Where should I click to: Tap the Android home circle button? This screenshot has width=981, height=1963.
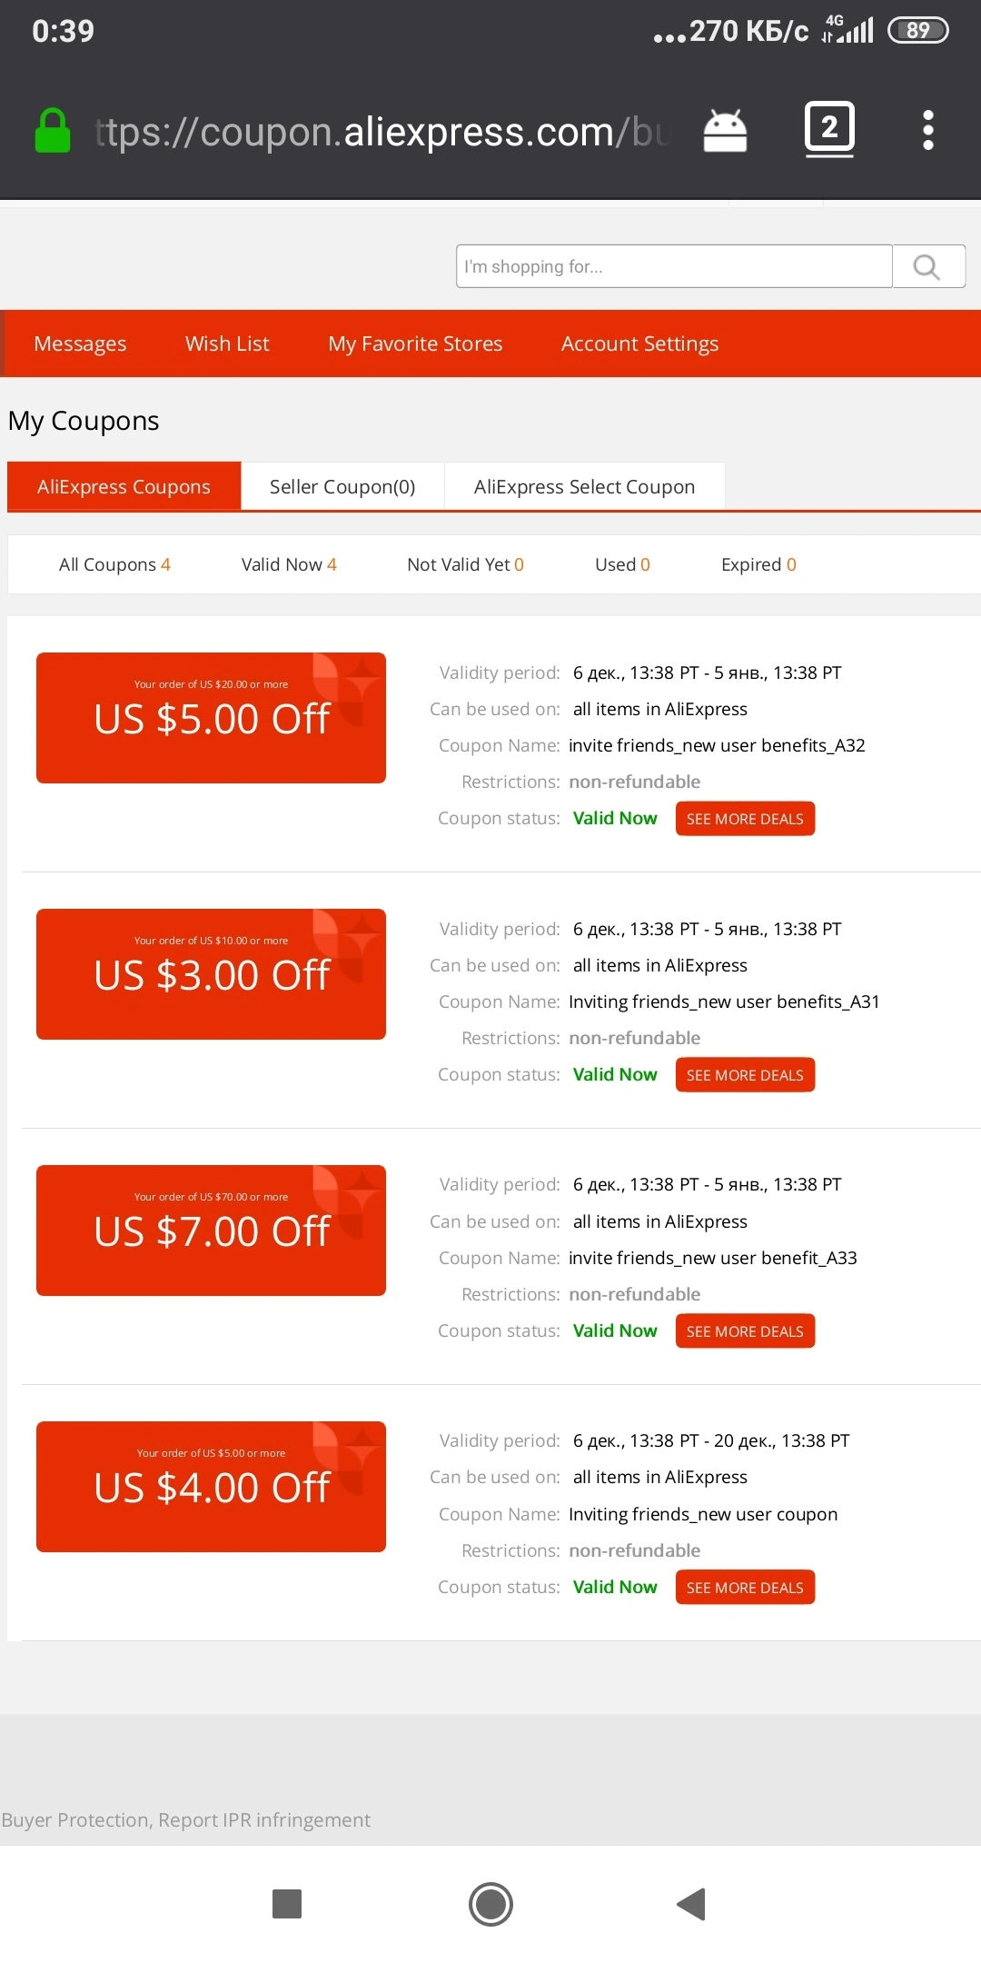(490, 1903)
